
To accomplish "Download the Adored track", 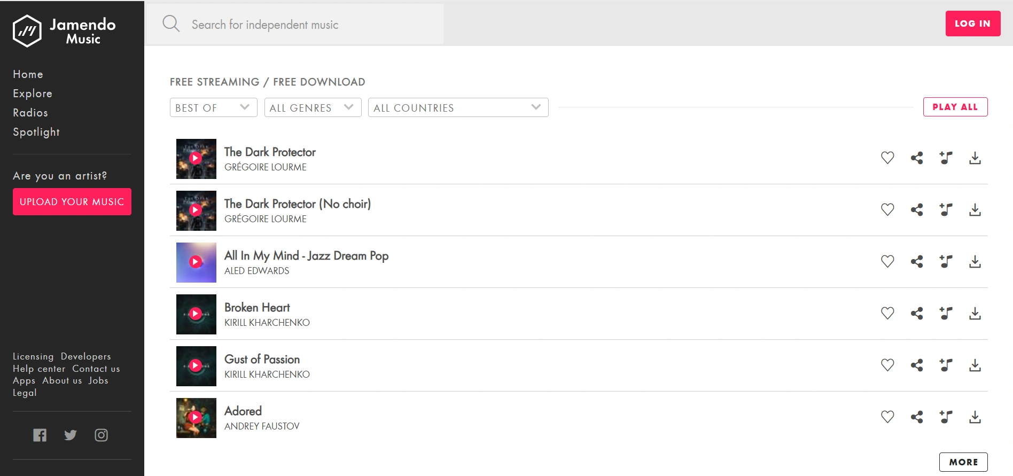I will (x=975, y=417).
